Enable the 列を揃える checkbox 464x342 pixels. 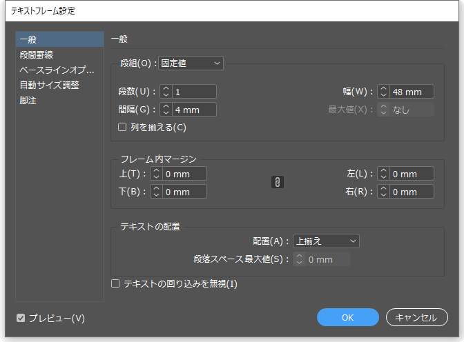click(123, 127)
